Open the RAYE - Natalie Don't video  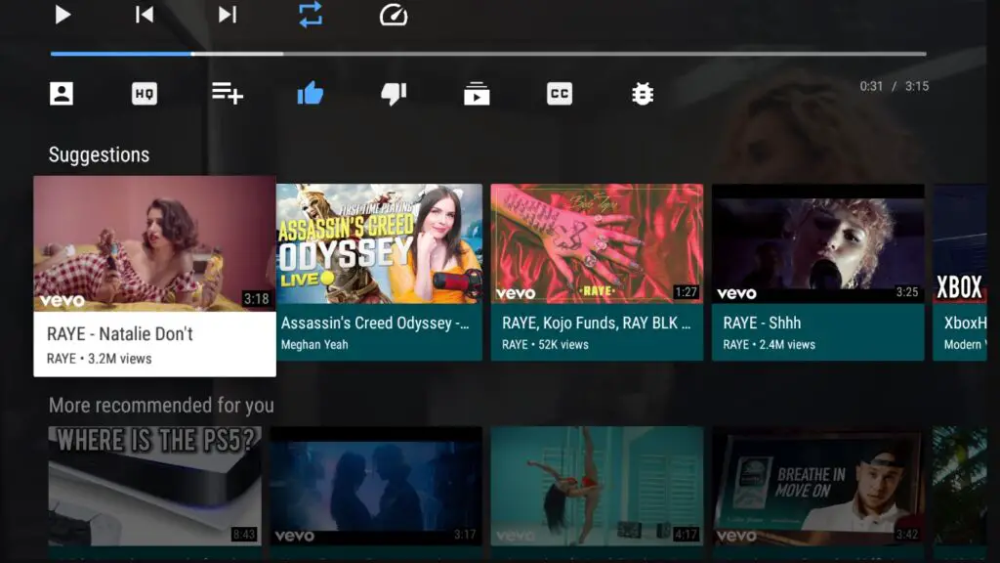[153, 241]
